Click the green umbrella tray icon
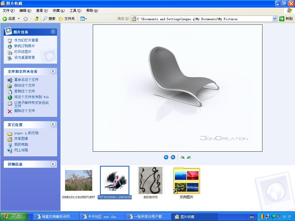The width and height of the screenshot is (295, 221). pos(273,217)
